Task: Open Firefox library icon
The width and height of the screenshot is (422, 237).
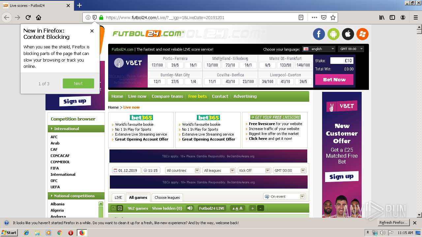Action: coord(382,17)
